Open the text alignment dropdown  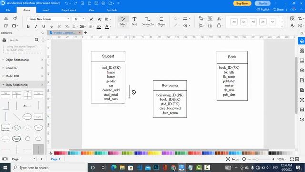point(108,19)
